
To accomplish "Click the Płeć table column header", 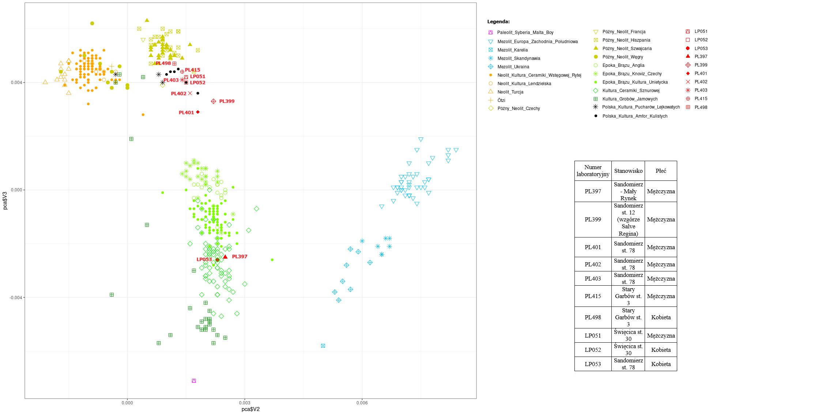I will [661, 171].
